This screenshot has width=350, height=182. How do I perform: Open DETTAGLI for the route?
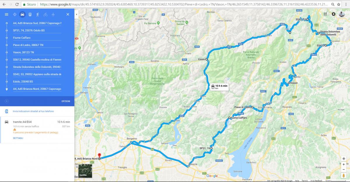pyautogui.click(x=18, y=138)
